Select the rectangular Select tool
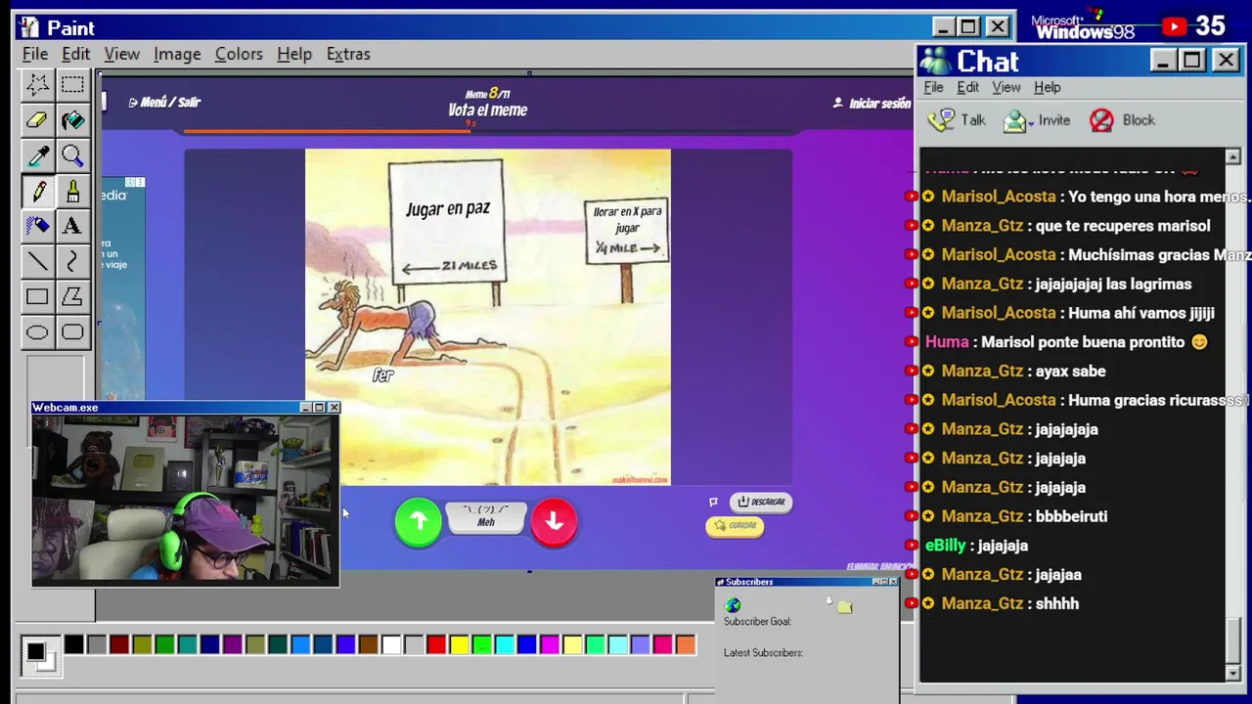The height and width of the screenshot is (704, 1252). coord(72,85)
